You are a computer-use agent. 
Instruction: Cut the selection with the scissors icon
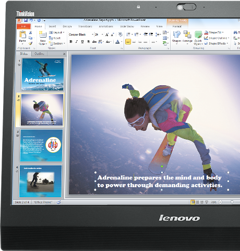coord(30,32)
